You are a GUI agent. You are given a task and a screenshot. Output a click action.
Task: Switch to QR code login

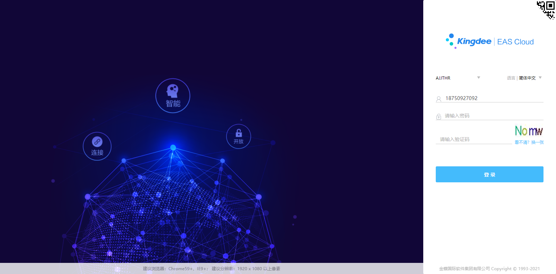[546, 10]
